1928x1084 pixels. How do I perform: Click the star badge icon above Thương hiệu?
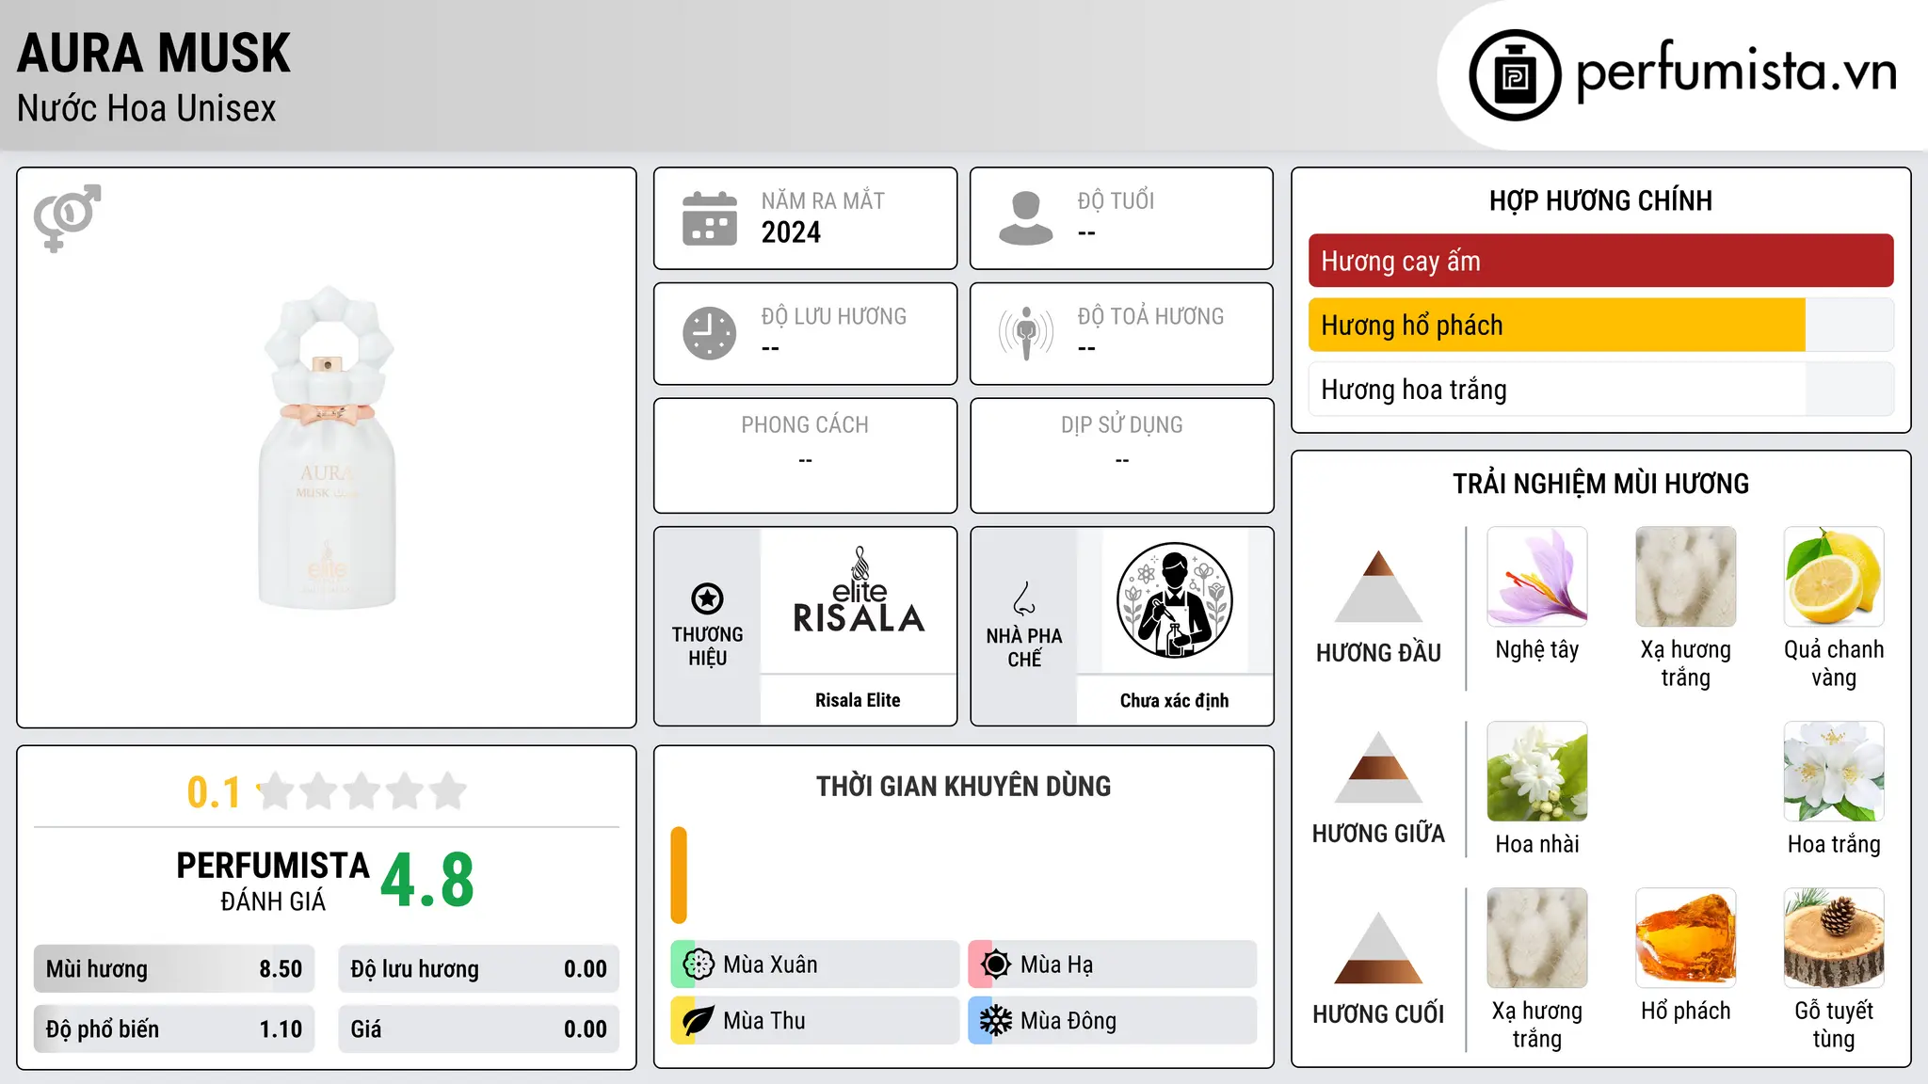click(707, 598)
